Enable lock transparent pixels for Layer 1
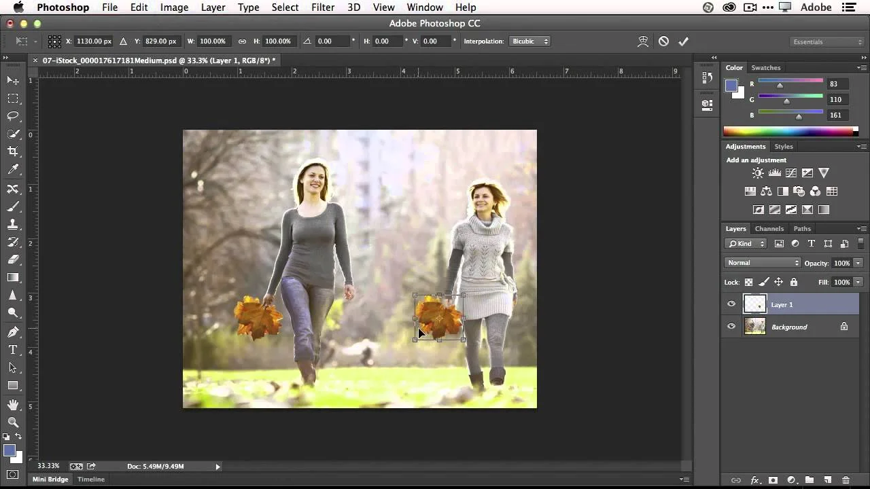 [x=748, y=282]
